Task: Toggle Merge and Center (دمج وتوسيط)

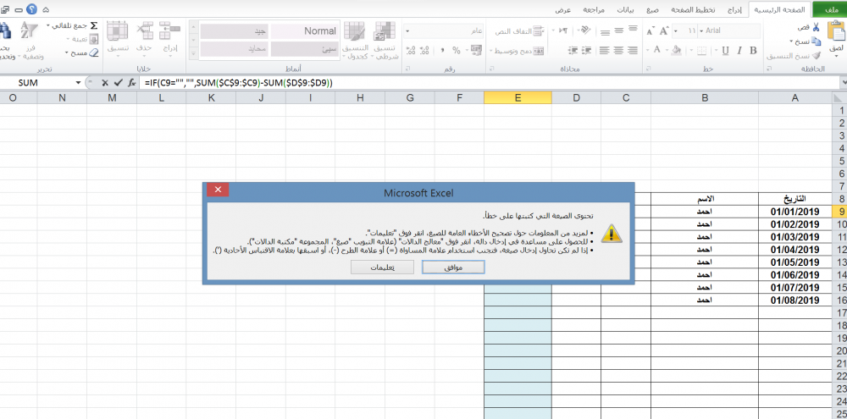Action: coord(520,50)
